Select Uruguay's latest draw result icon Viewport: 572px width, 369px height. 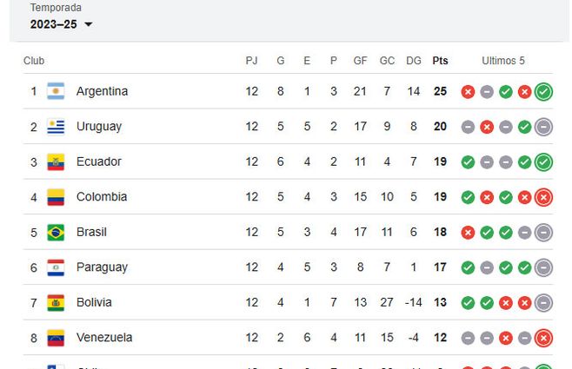click(544, 127)
